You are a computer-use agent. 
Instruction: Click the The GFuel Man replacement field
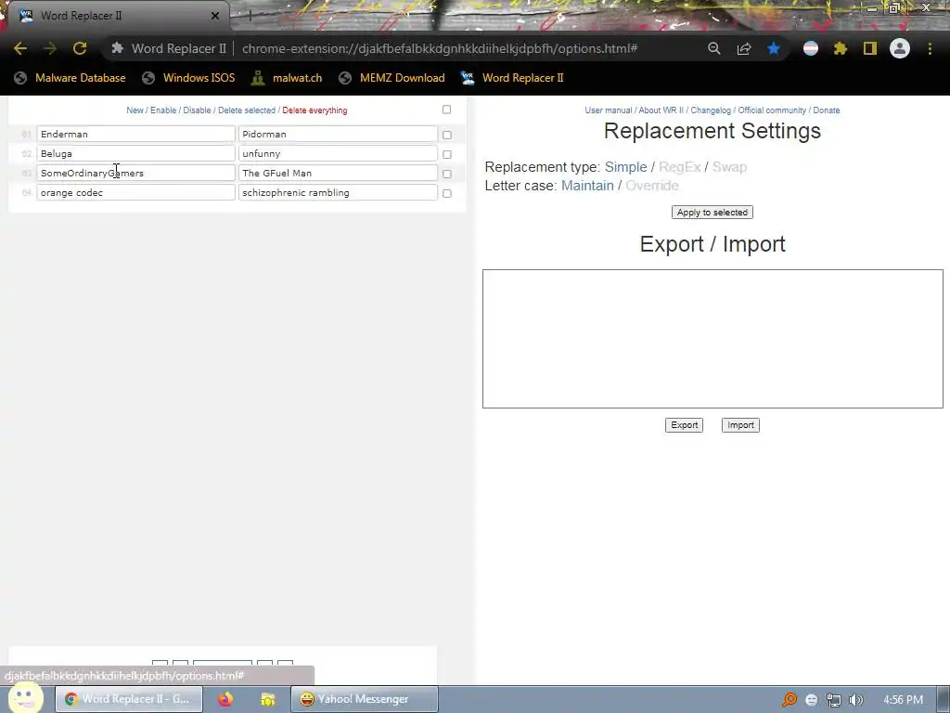click(338, 173)
